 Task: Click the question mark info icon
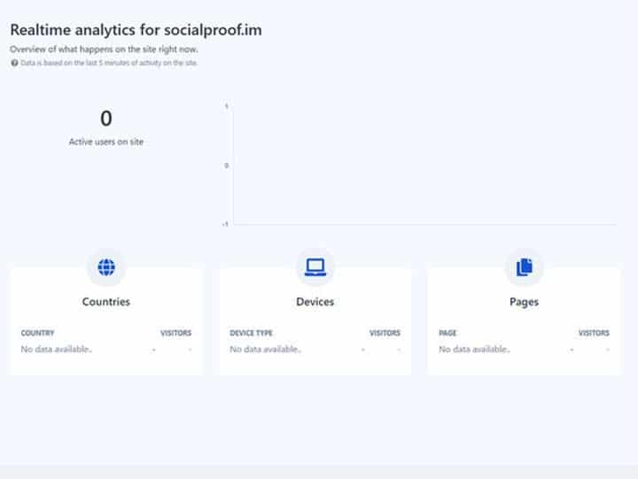click(x=14, y=64)
